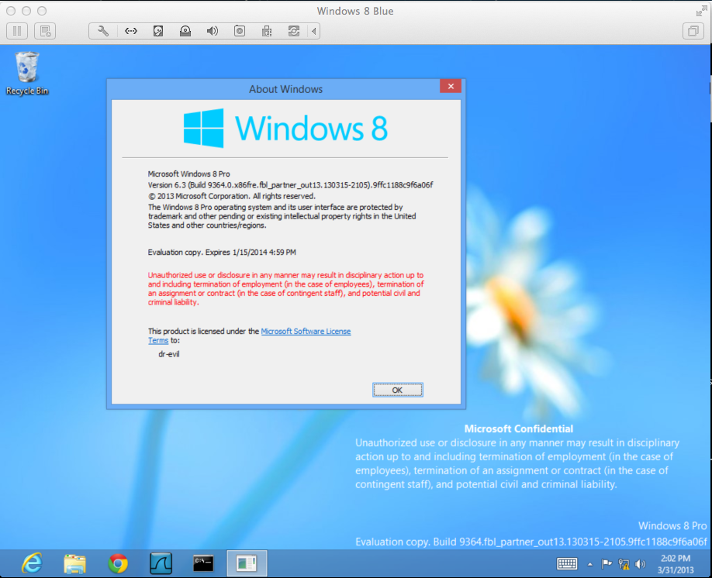
Task: Launch Internet Explorer from taskbar
Action: click(32, 563)
